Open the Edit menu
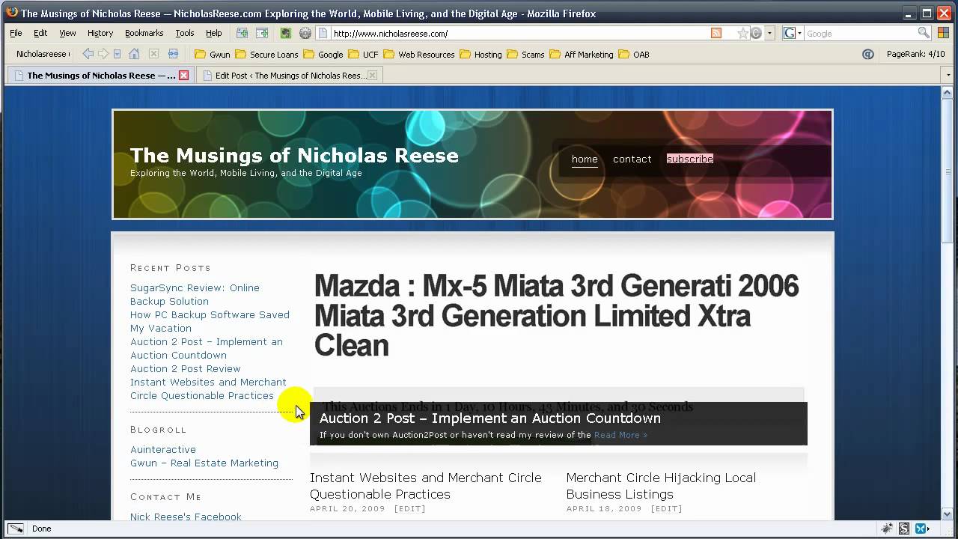958x539 pixels. point(40,33)
